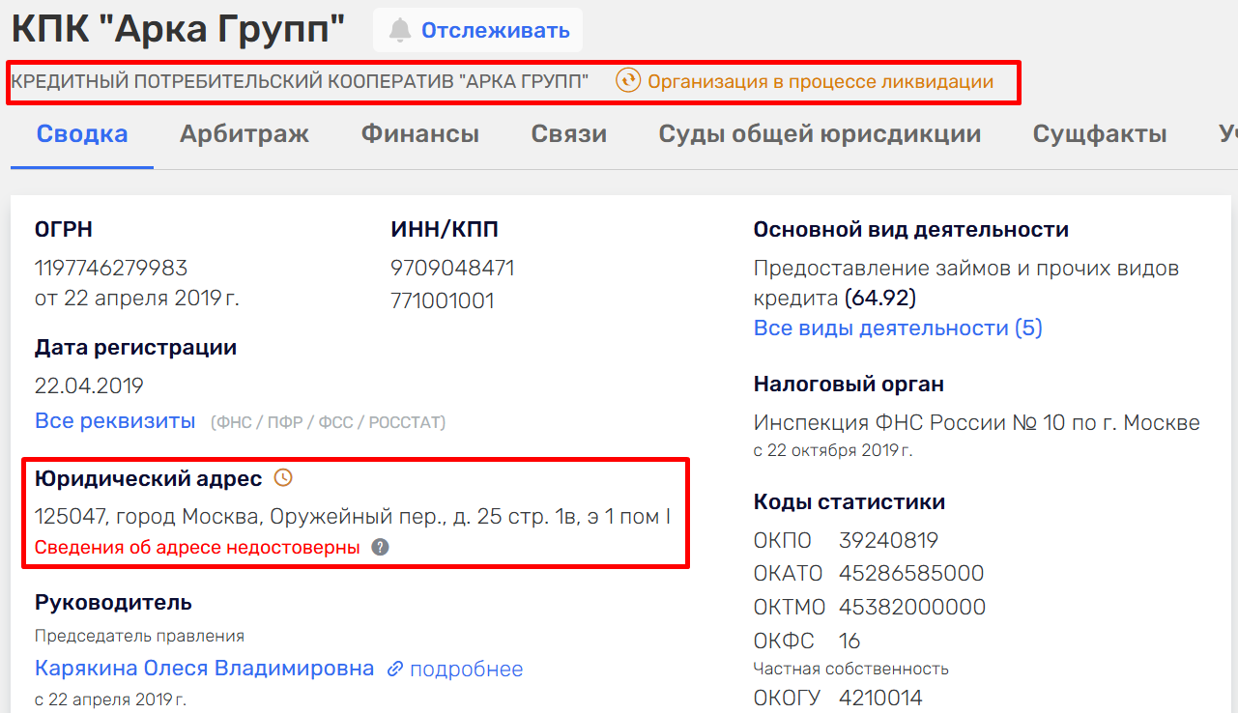
Task: Click the Руководитель heading
Action: click(x=113, y=603)
